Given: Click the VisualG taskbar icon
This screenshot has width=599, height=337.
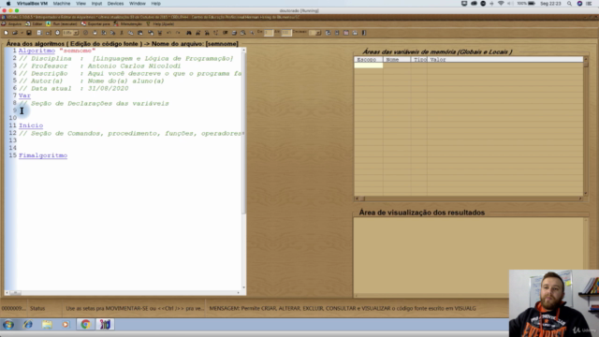Looking at the screenshot, I should tap(105, 325).
